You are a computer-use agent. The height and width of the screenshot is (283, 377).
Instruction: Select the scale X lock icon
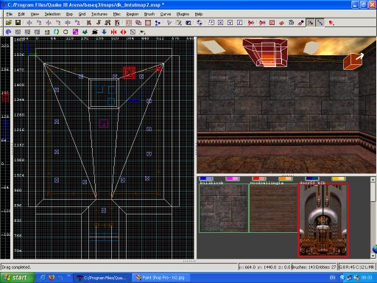click(x=221, y=23)
